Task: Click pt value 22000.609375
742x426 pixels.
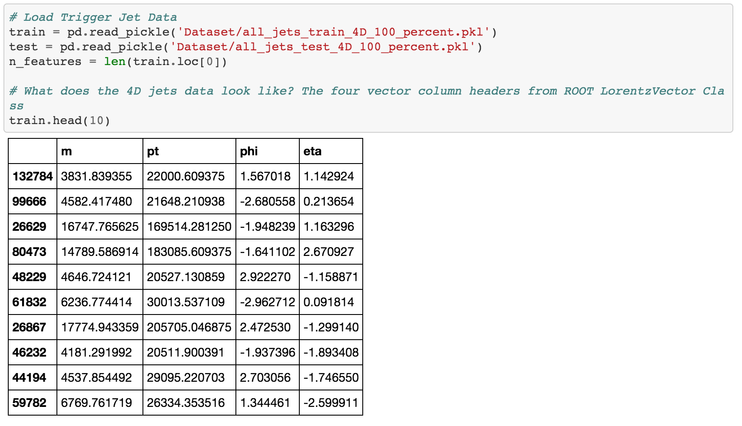Action: pyautogui.click(x=186, y=176)
